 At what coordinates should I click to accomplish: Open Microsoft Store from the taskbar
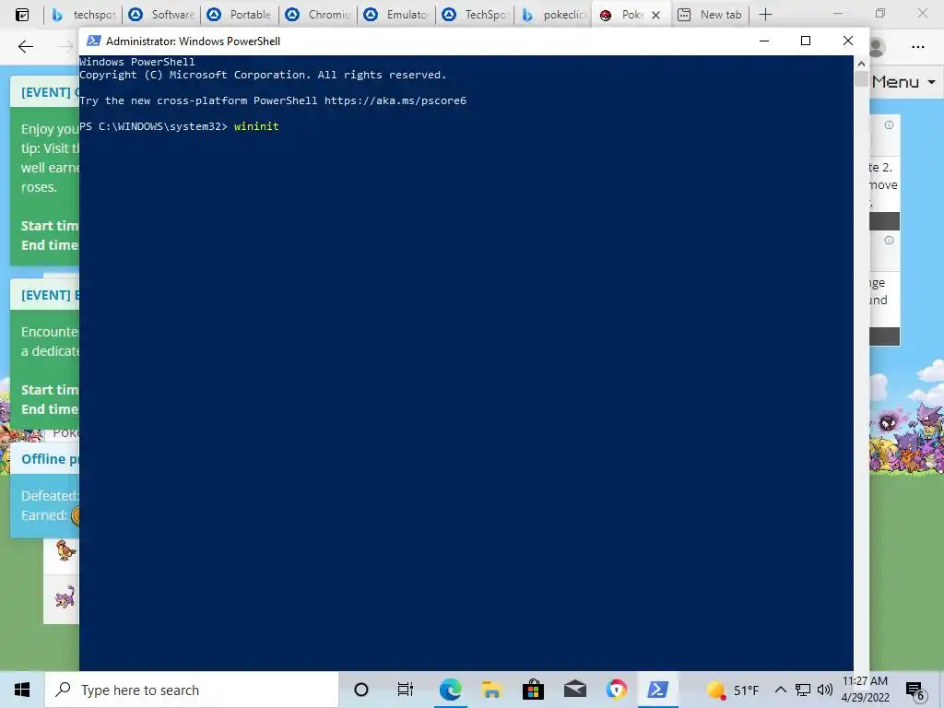533,690
